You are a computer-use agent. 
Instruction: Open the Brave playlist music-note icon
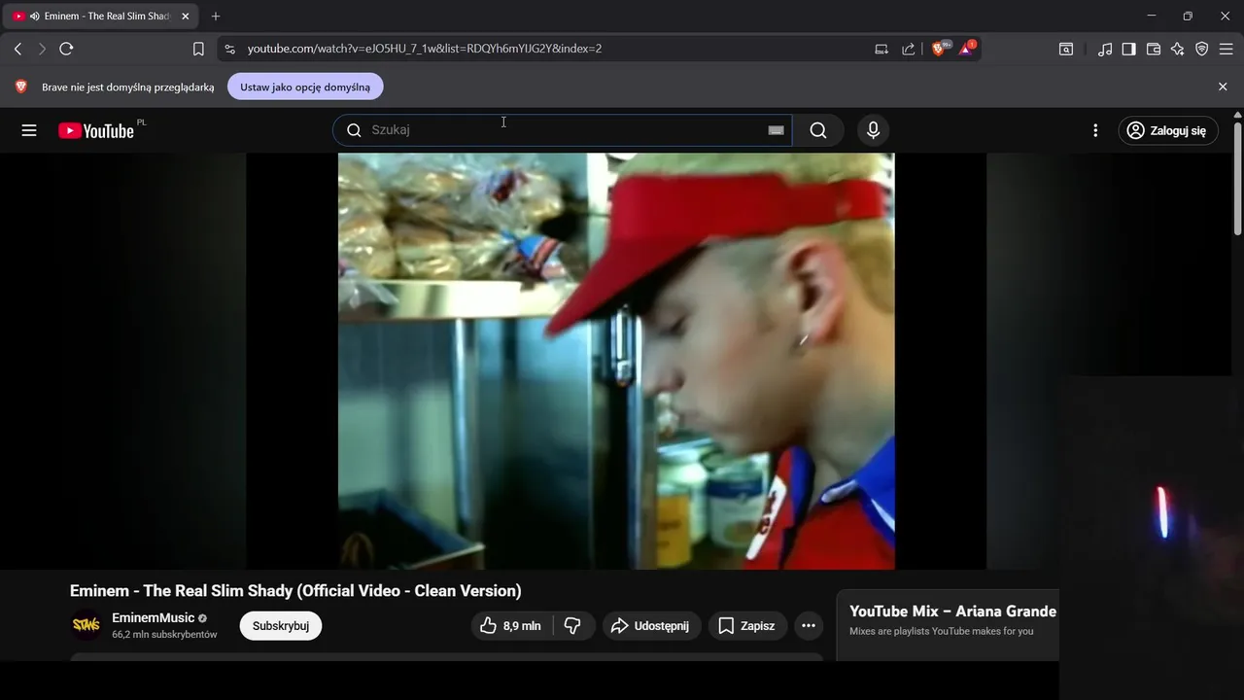coord(1105,49)
